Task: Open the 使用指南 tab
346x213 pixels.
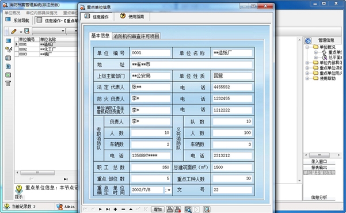Action: click(x=132, y=16)
